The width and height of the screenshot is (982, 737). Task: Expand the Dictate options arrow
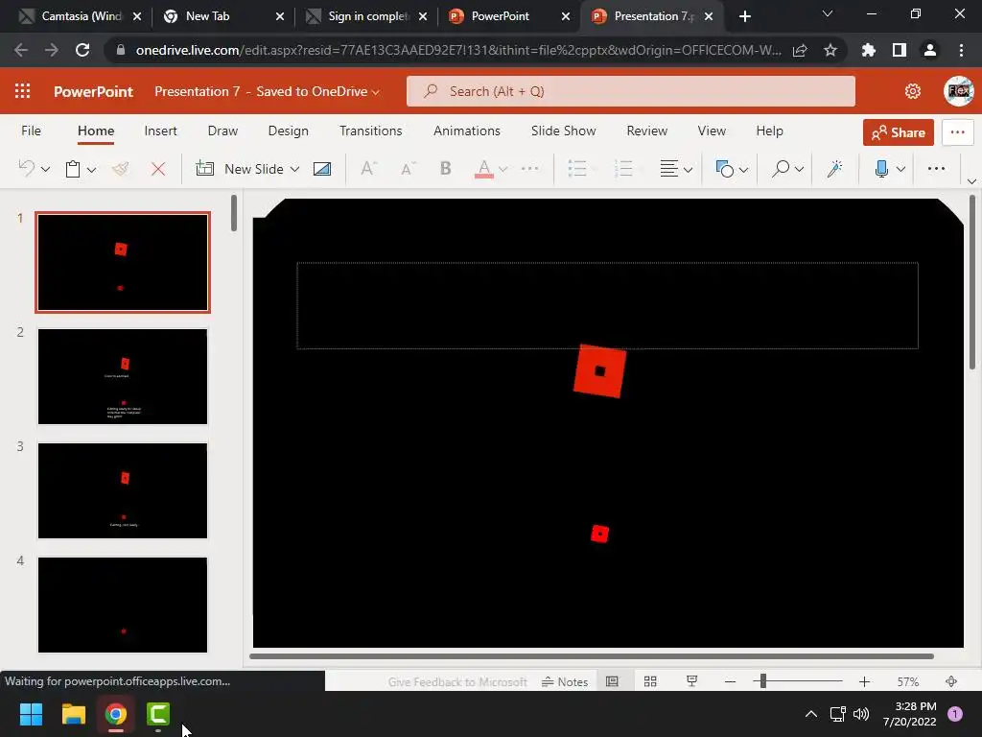pos(900,169)
